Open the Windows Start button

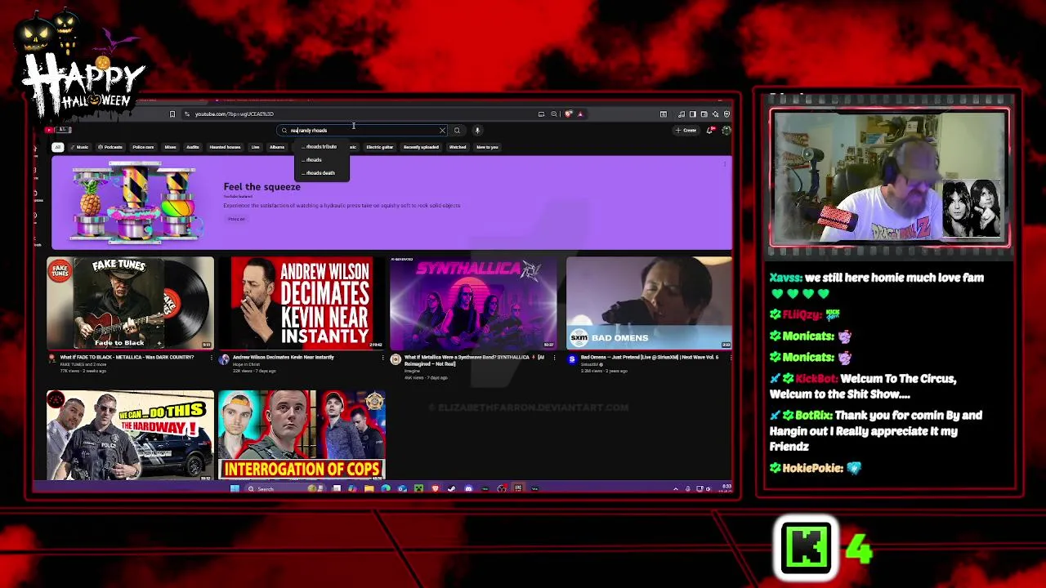235,488
